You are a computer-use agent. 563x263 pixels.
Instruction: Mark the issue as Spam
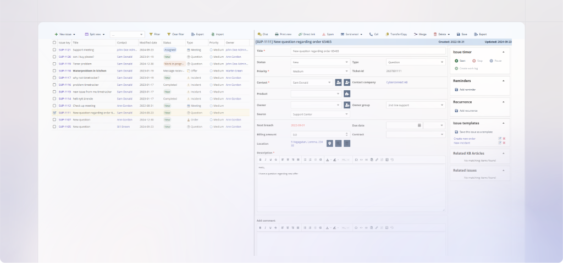[323, 35]
